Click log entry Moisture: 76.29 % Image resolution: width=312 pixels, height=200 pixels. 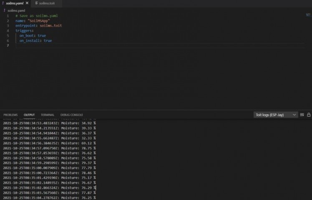tap(49, 187)
